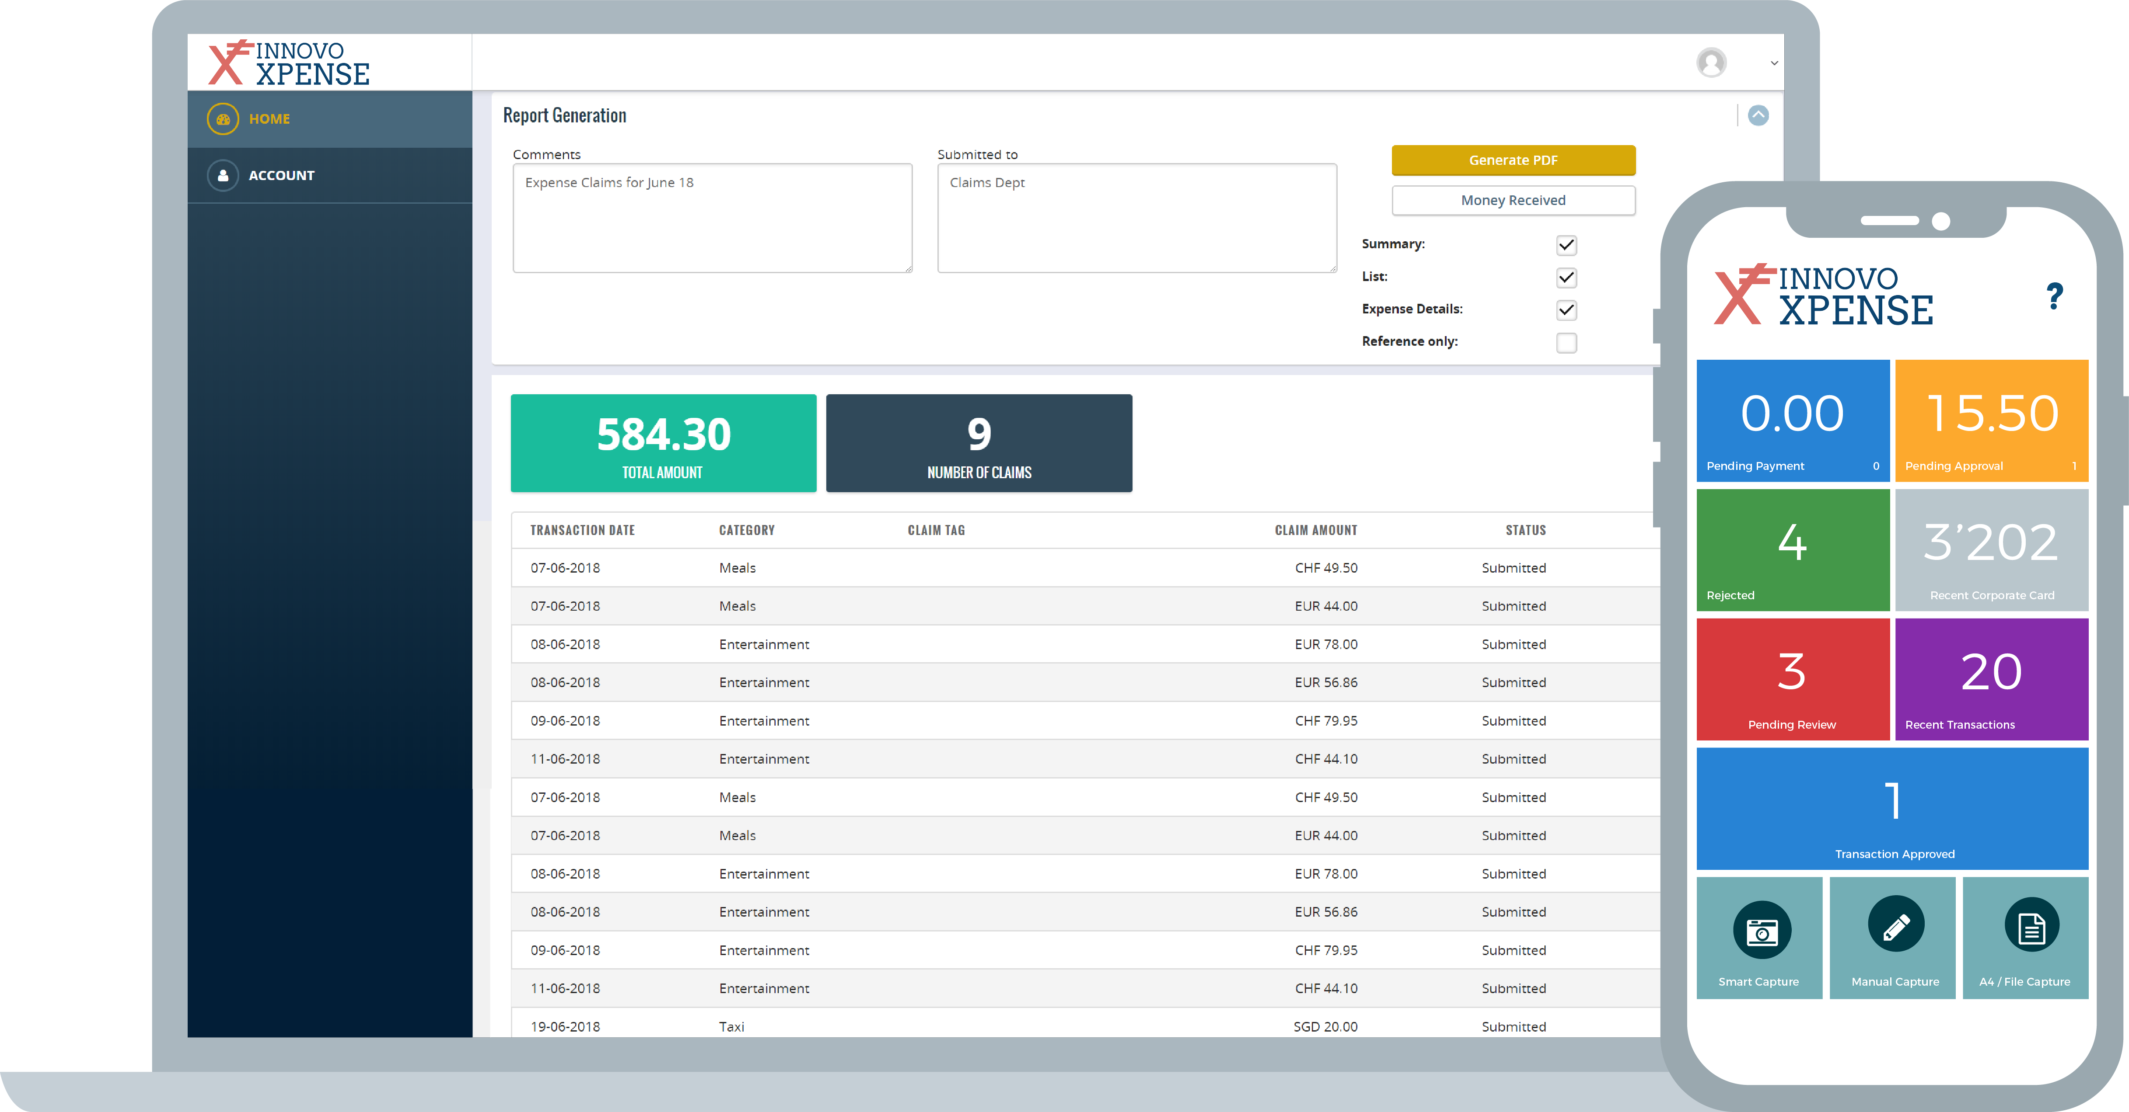Click the Home dashboard icon in sidebar
This screenshot has width=2129, height=1112.
(x=222, y=119)
